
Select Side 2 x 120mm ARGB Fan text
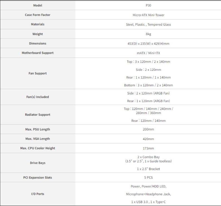148,93
